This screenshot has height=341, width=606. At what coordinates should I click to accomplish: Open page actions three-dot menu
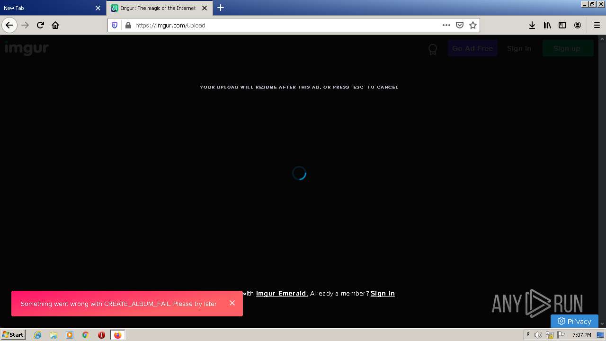[446, 25]
